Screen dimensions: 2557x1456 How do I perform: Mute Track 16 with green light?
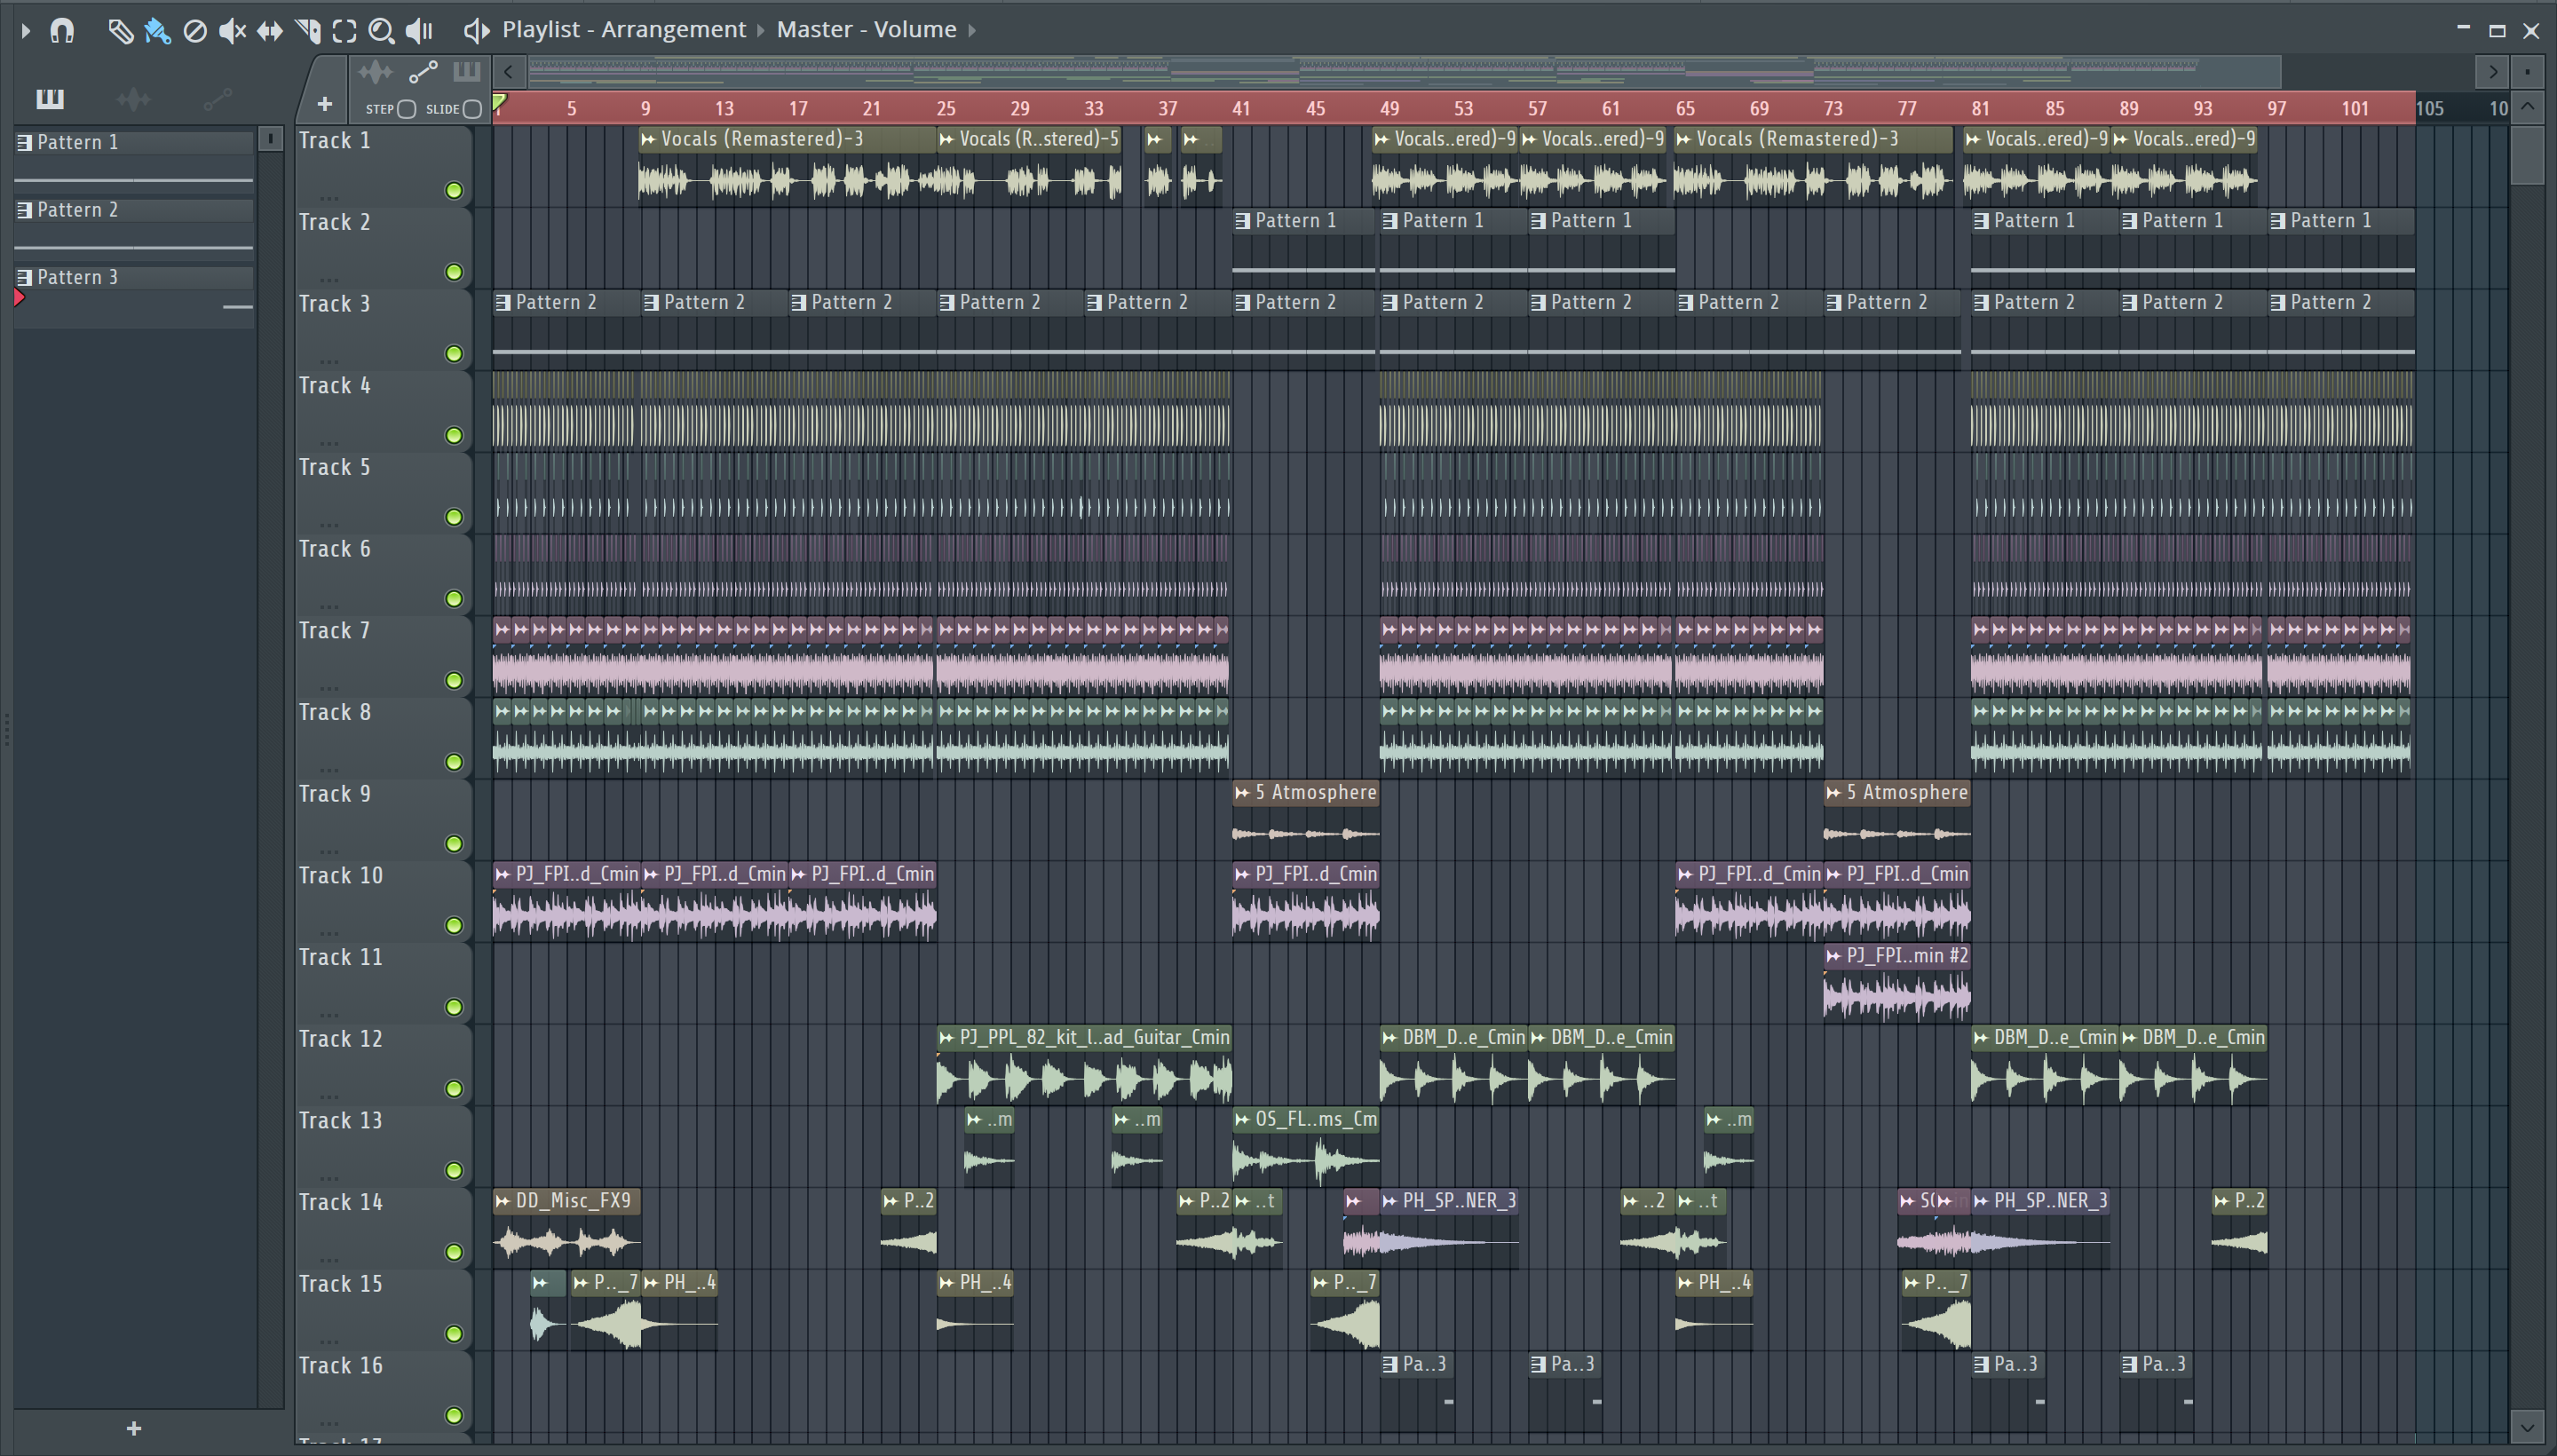[x=454, y=1415]
